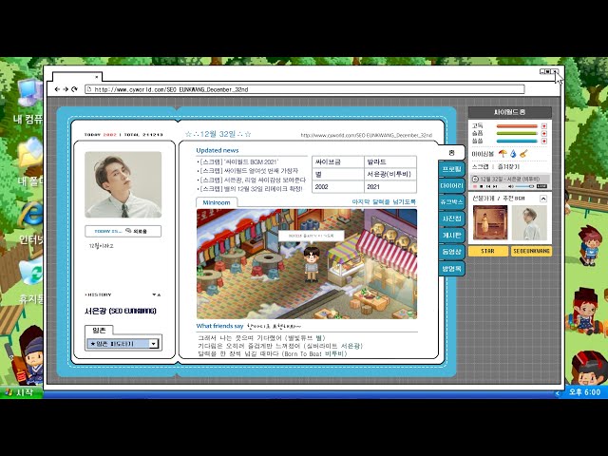Skip to the previous BGM track
The image size is (608, 456).
(488, 186)
